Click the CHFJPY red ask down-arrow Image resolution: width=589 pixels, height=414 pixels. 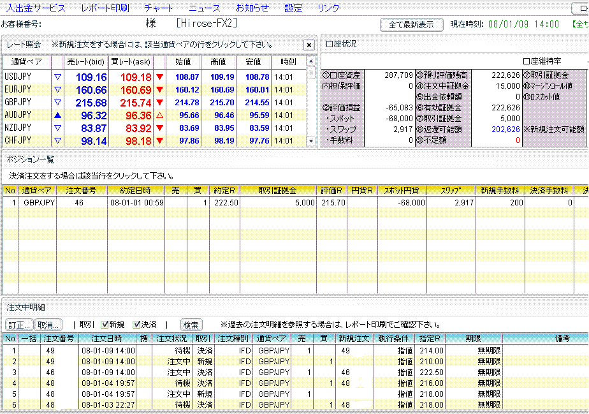click(x=159, y=141)
